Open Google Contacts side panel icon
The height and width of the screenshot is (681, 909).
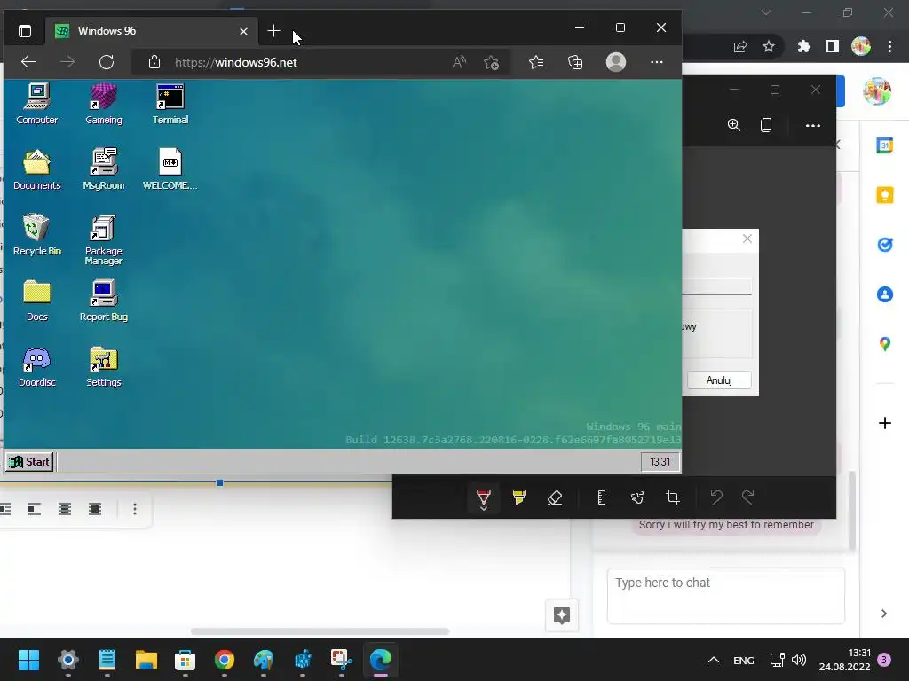tap(885, 294)
